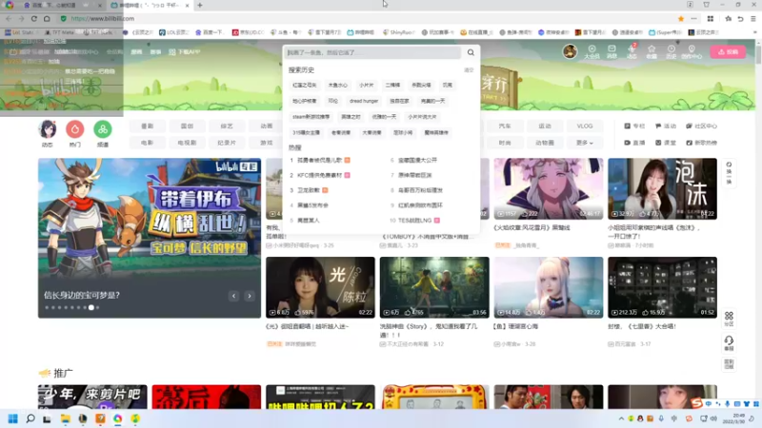
Task: Open the 专栏 link with icon
Action: pyautogui.click(x=634, y=126)
